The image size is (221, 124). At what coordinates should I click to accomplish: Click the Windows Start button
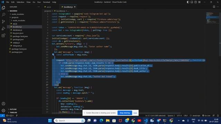pyautogui.click(x=50, y=121)
